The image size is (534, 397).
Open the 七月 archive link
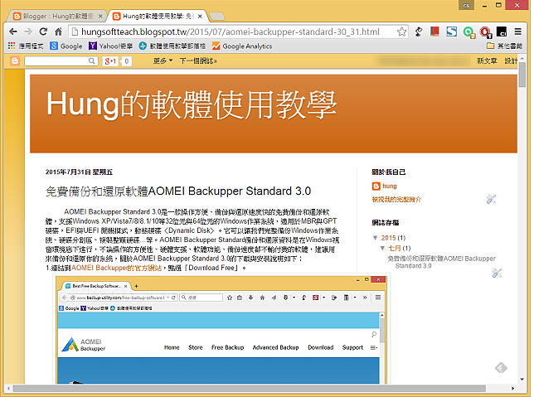(395, 248)
